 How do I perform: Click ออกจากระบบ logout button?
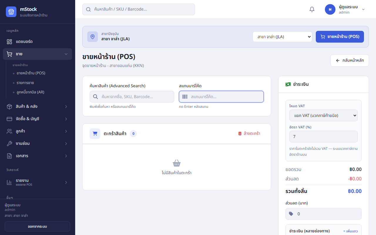(37, 226)
